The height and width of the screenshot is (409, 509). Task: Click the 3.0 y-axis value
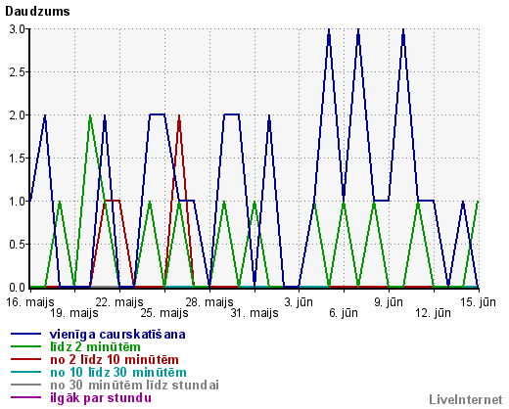pyautogui.click(x=17, y=29)
